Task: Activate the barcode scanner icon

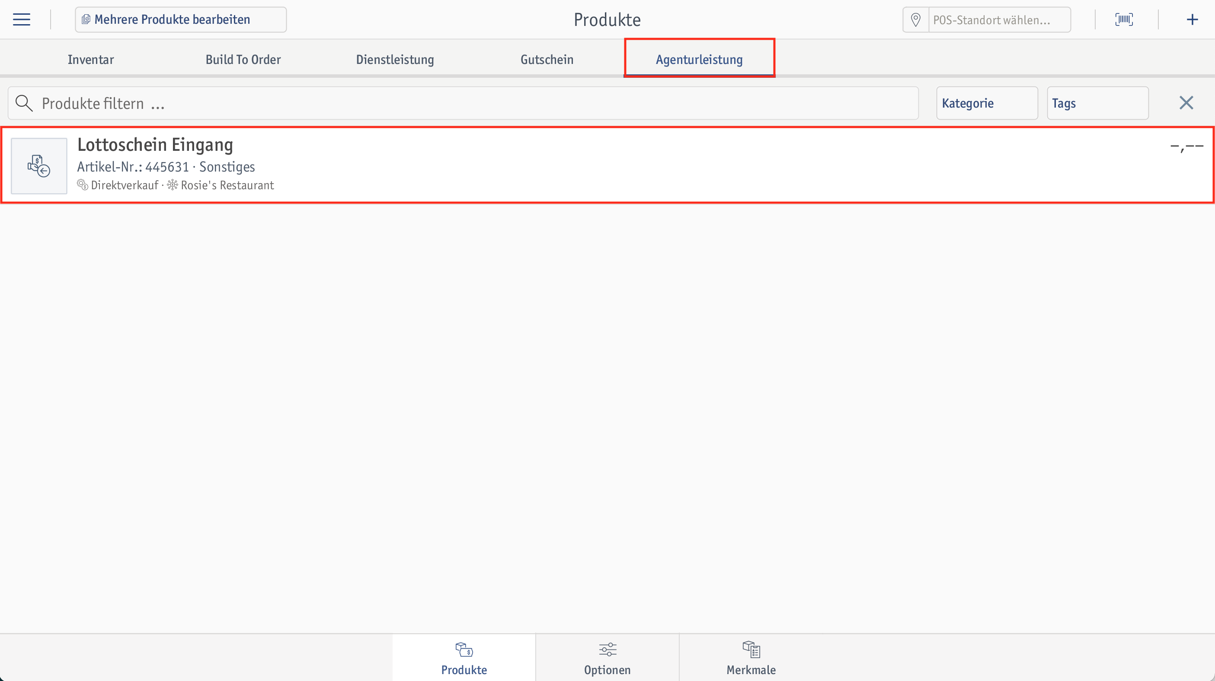Action: click(1124, 19)
